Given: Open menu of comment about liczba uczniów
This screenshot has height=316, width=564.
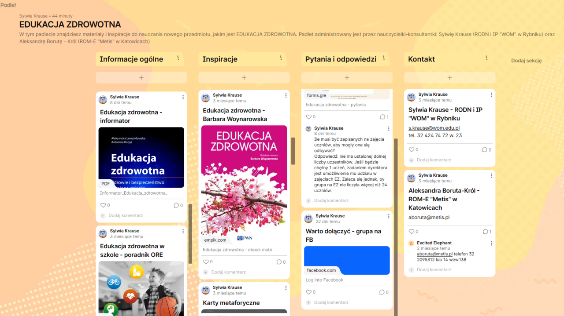Looking at the screenshot, I should (388, 129).
